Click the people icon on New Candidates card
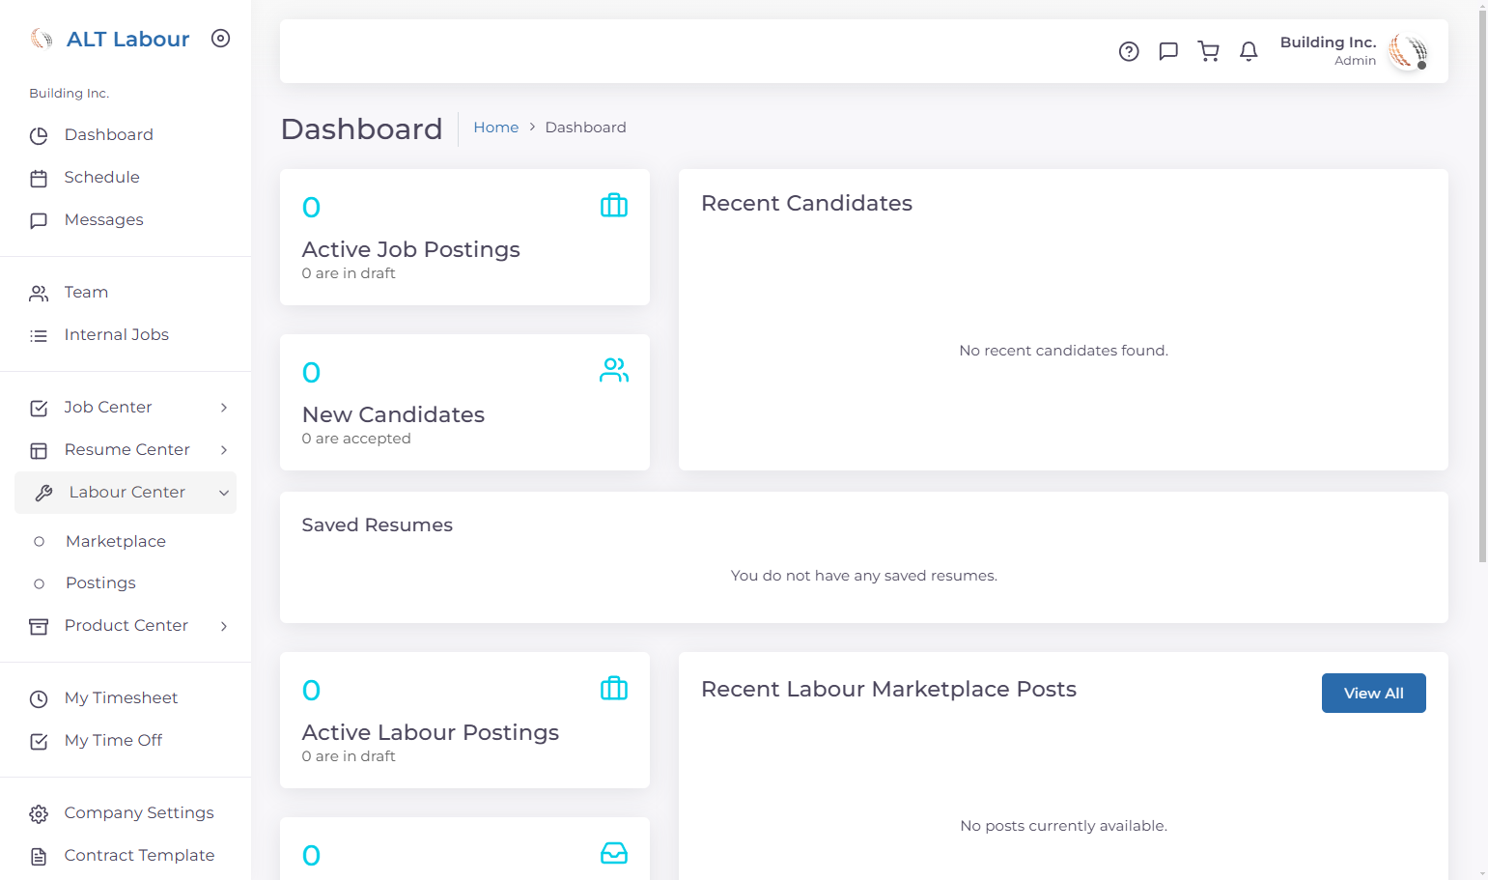This screenshot has height=880, width=1488. [x=614, y=370]
